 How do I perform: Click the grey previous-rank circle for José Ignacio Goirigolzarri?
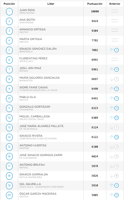click(116, 157)
